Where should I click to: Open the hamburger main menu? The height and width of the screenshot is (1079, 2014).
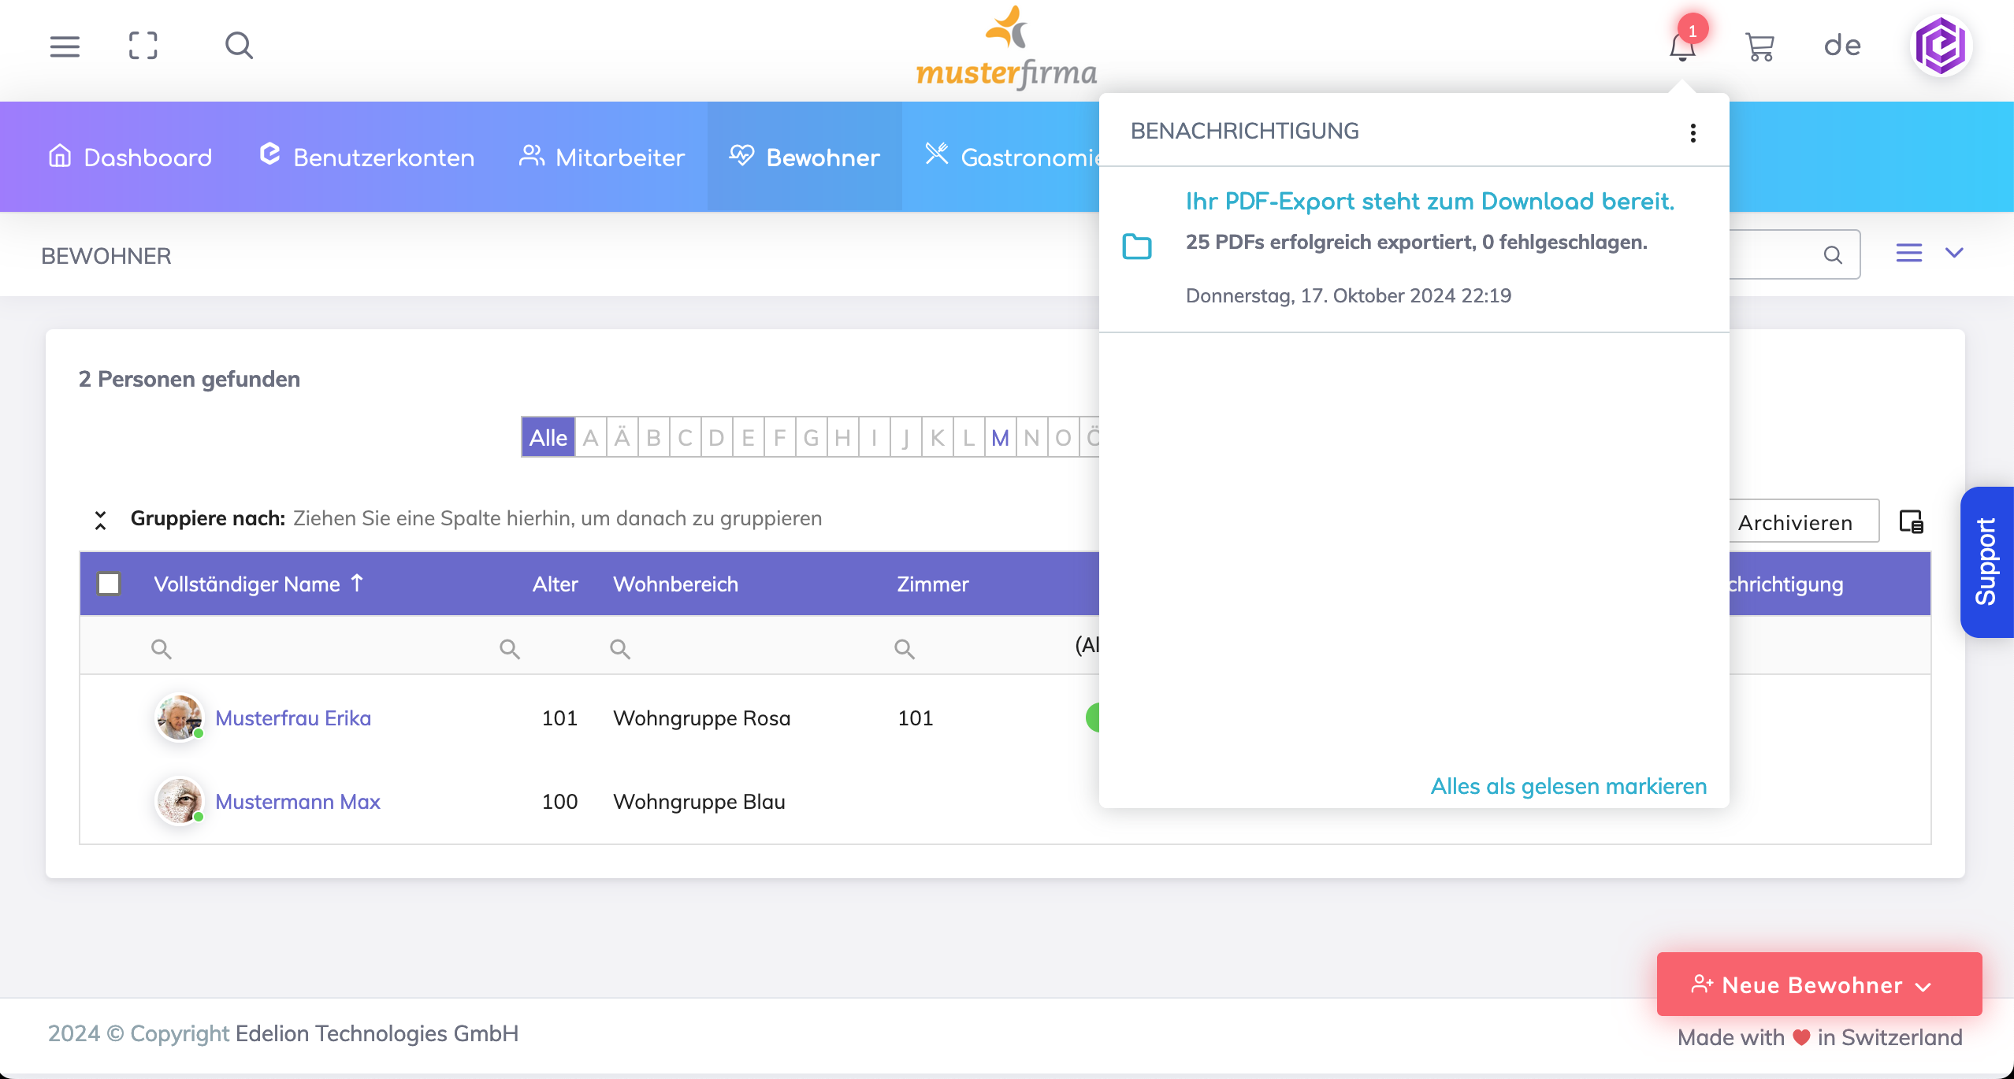(x=65, y=46)
